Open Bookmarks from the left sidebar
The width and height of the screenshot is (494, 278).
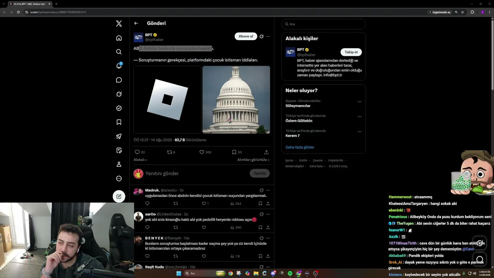pyautogui.click(x=119, y=122)
